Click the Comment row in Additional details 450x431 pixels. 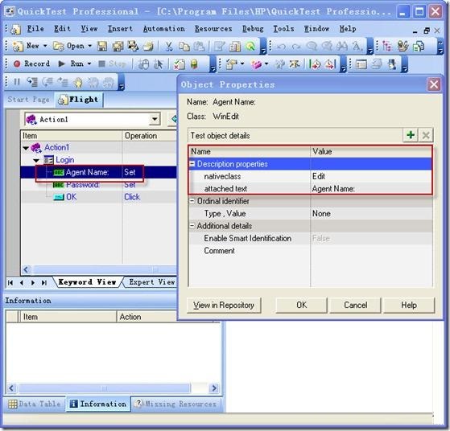point(311,251)
